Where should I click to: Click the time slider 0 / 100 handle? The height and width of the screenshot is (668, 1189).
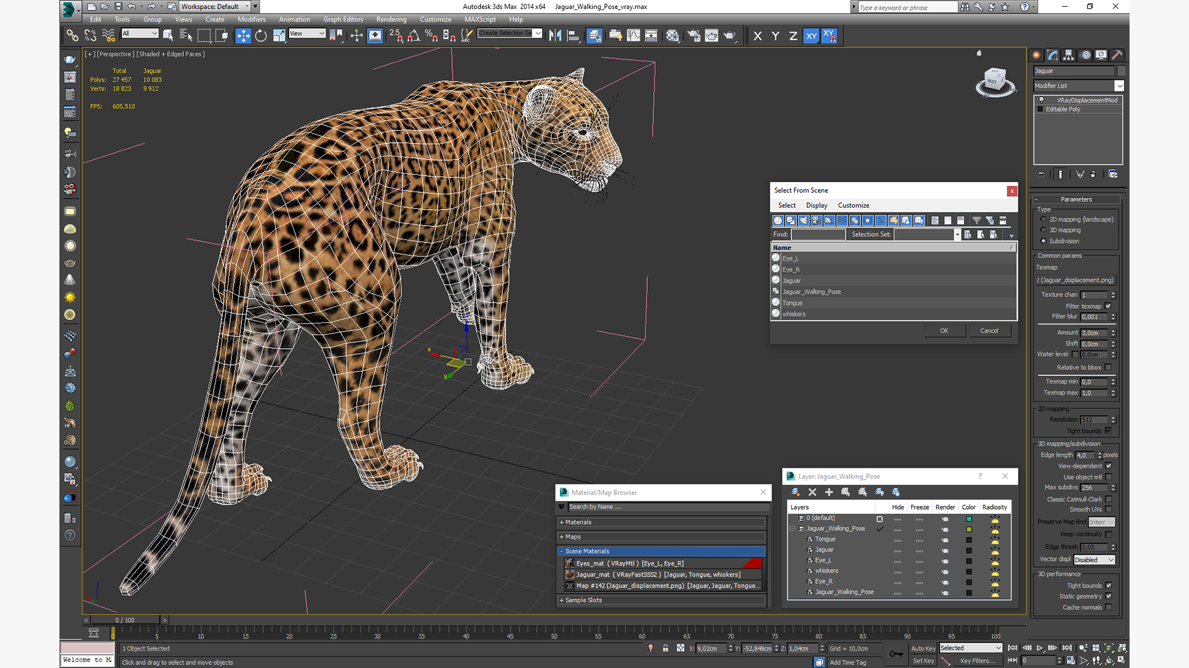pyautogui.click(x=125, y=620)
